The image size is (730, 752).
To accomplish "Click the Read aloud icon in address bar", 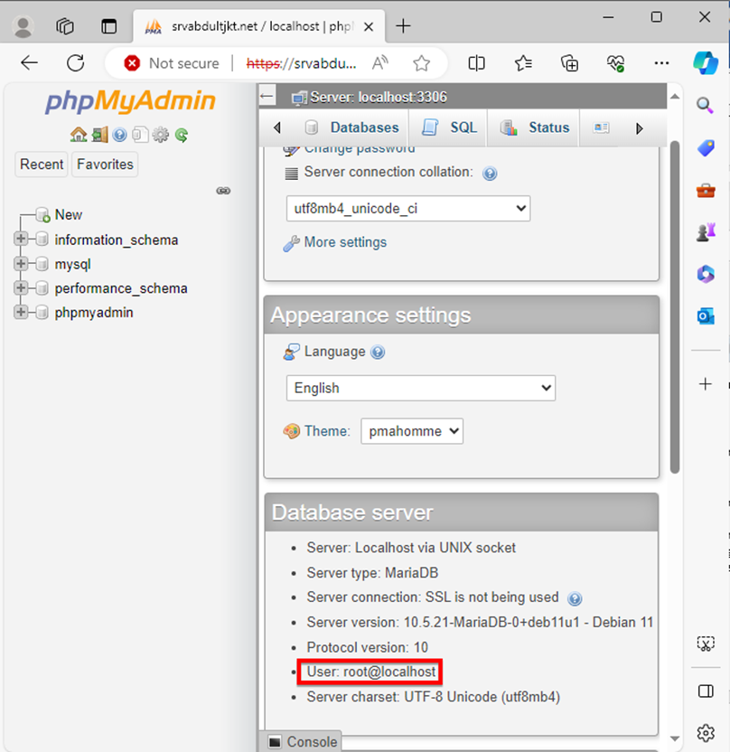I will [380, 63].
